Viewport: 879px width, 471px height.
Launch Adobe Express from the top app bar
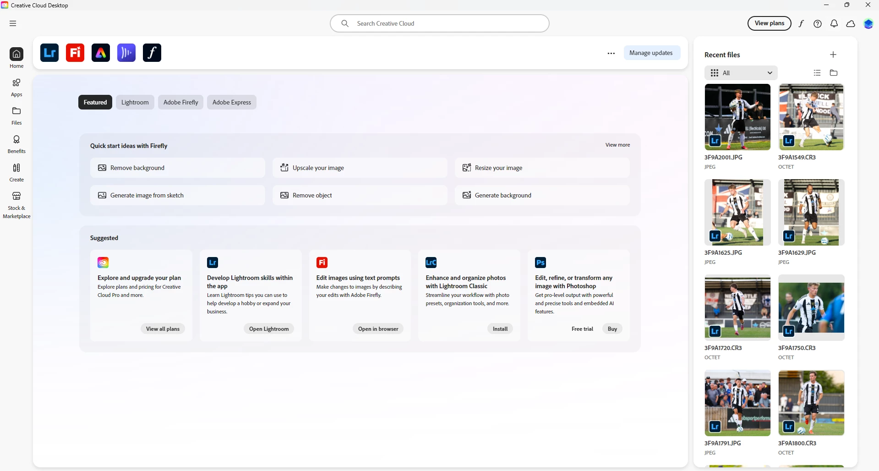[101, 53]
